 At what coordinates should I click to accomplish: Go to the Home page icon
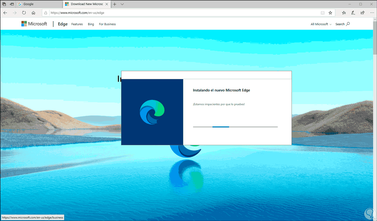33,13
